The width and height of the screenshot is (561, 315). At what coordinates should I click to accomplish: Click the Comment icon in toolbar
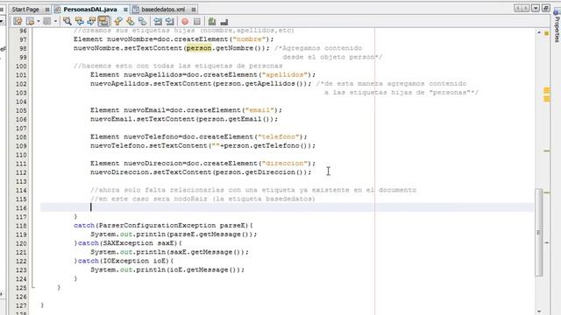pos(212,21)
